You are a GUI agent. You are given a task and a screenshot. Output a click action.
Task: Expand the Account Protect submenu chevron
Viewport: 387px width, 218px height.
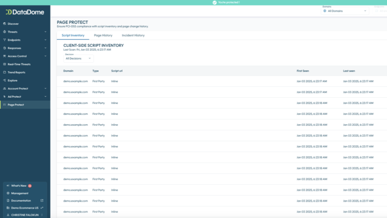pyautogui.click(x=46, y=88)
